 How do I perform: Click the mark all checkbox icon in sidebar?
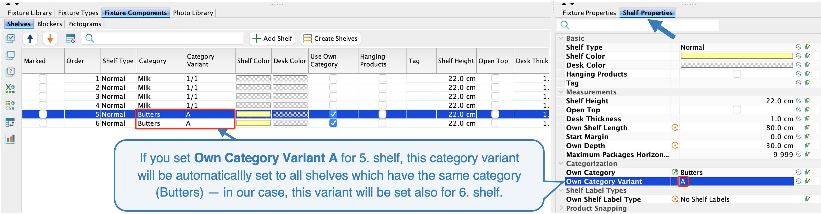tap(10, 39)
